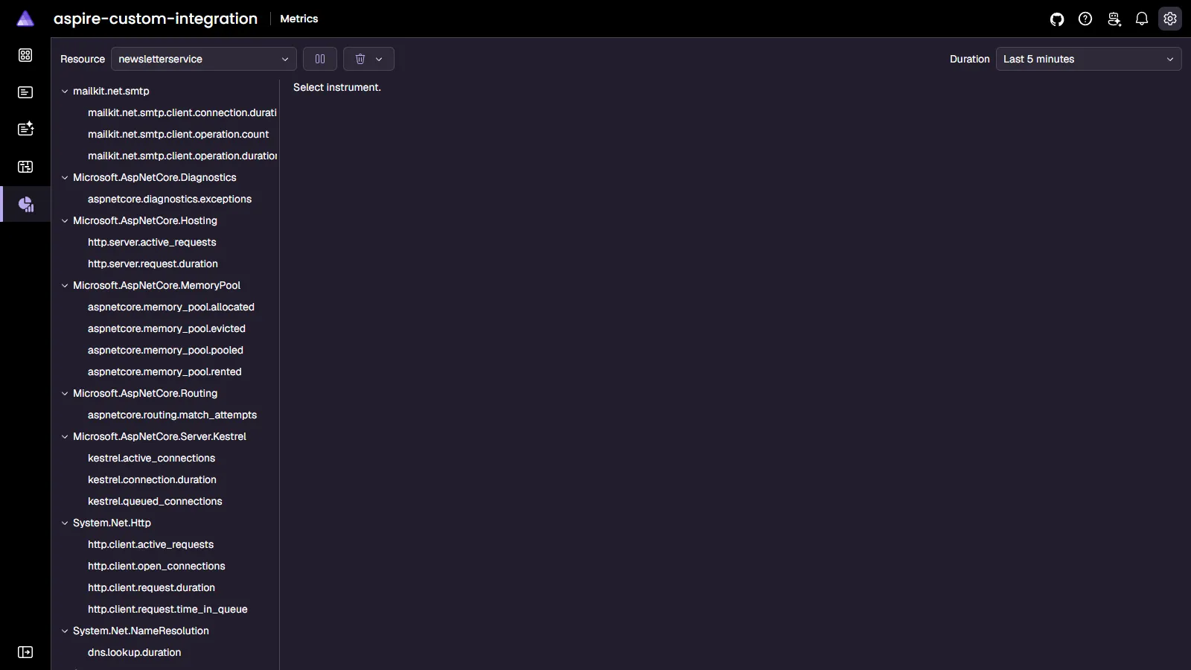Screen dimensions: 1191x670
Task: Open the Duration dropdown Last 5 minutes
Action: (1089, 59)
